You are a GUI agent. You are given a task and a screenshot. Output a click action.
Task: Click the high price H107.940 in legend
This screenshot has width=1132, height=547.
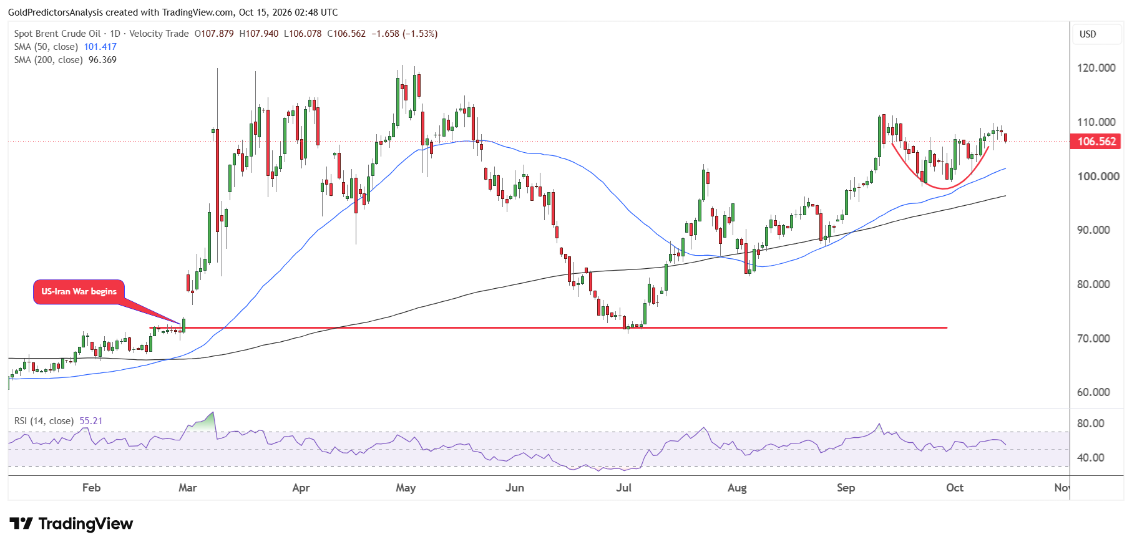pos(259,34)
